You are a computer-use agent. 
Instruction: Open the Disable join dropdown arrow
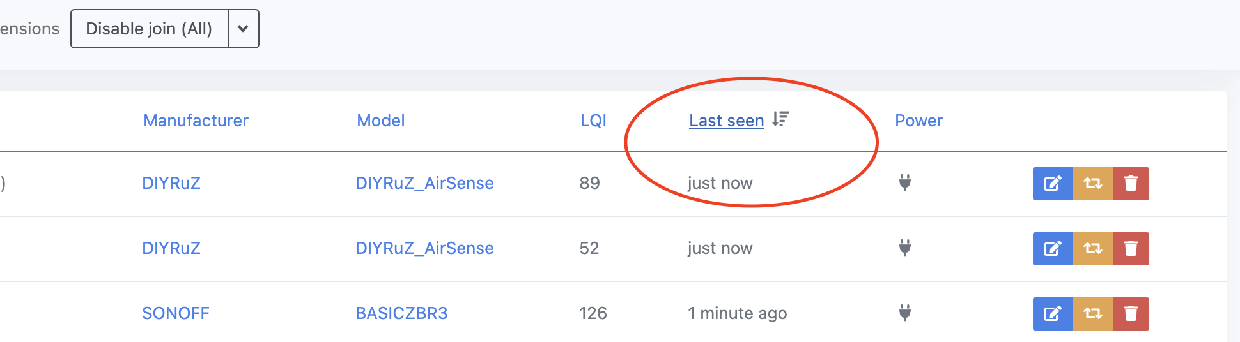tap(243, 29)
